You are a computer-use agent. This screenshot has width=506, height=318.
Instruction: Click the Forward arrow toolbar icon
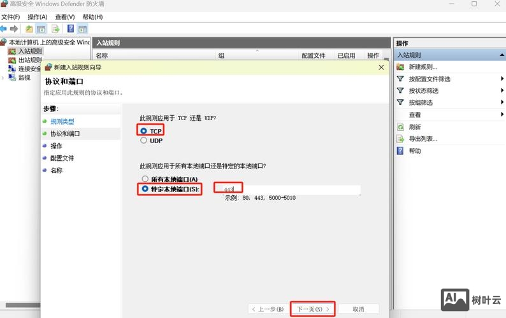pyautogui.click(x=14, y=29)
